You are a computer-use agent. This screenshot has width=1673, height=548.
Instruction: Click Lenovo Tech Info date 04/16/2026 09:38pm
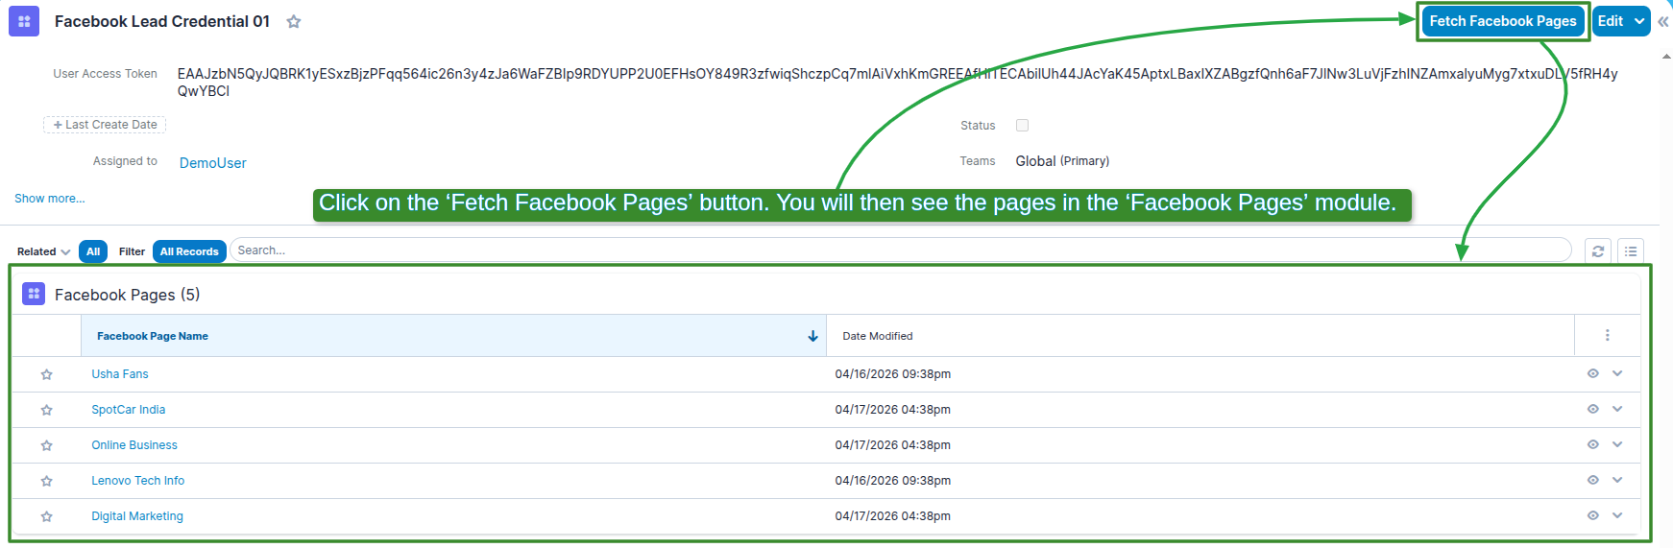click(893, 481)
